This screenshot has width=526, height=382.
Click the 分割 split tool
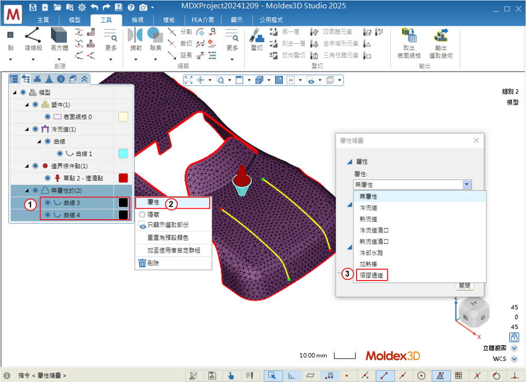[180, 32]
